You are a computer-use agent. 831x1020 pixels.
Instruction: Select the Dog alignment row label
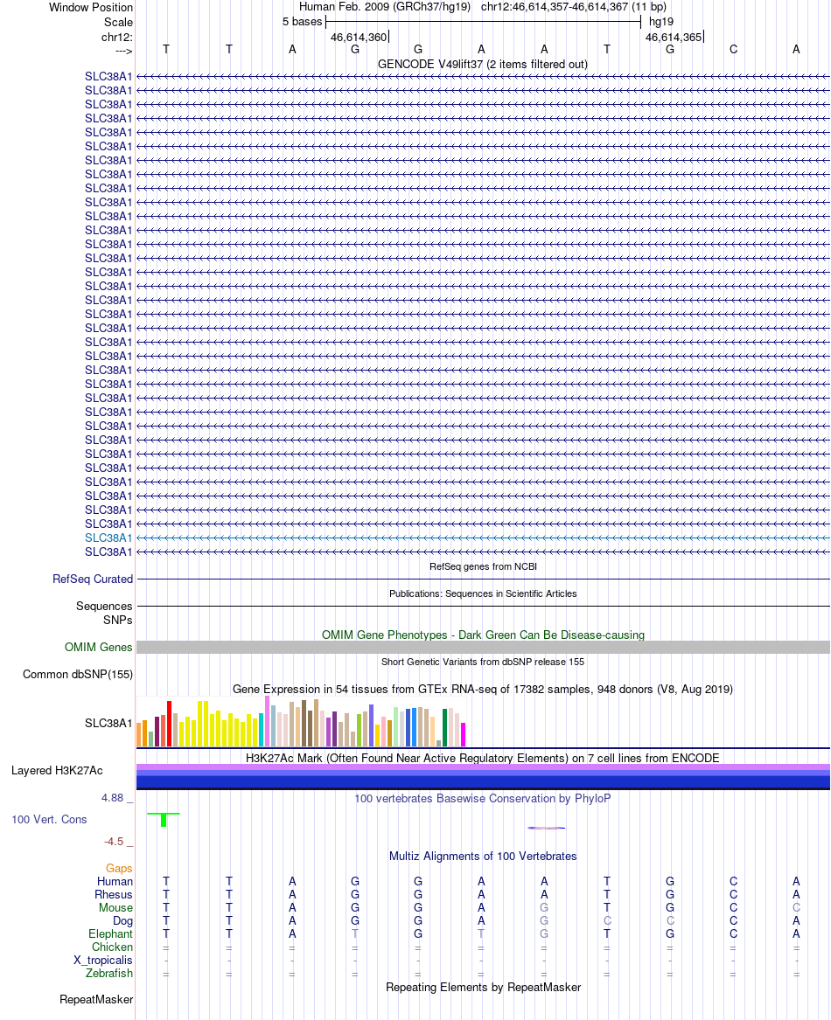(x=122, y=921)
